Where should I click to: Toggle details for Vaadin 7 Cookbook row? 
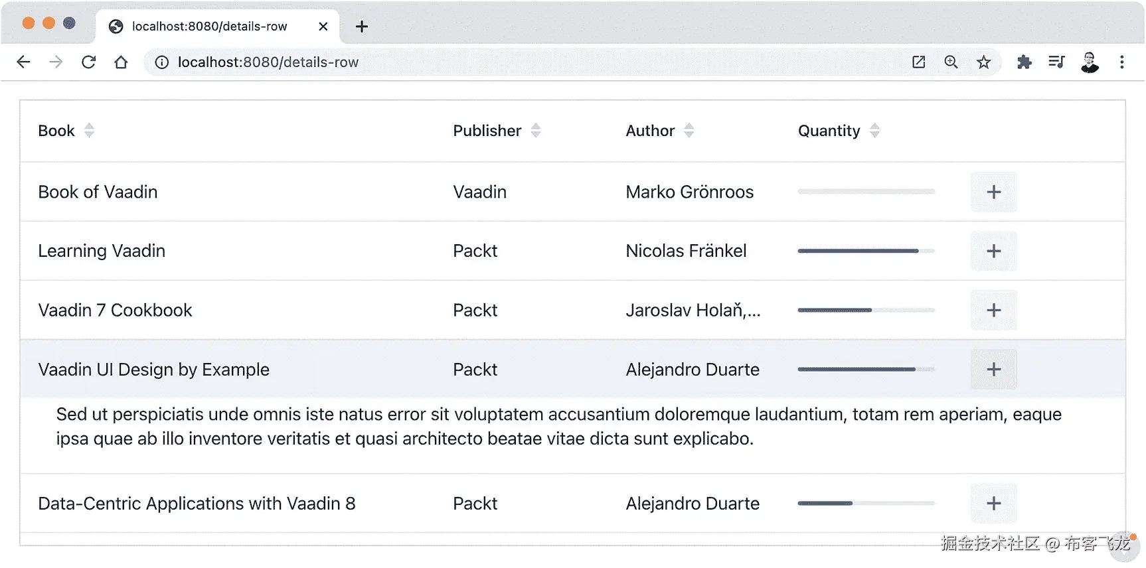993,311
